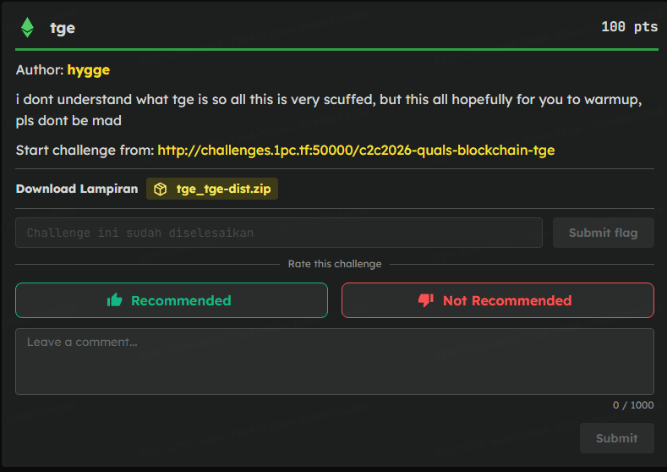Click the Rate this challenge divider text

pos(334,264)
